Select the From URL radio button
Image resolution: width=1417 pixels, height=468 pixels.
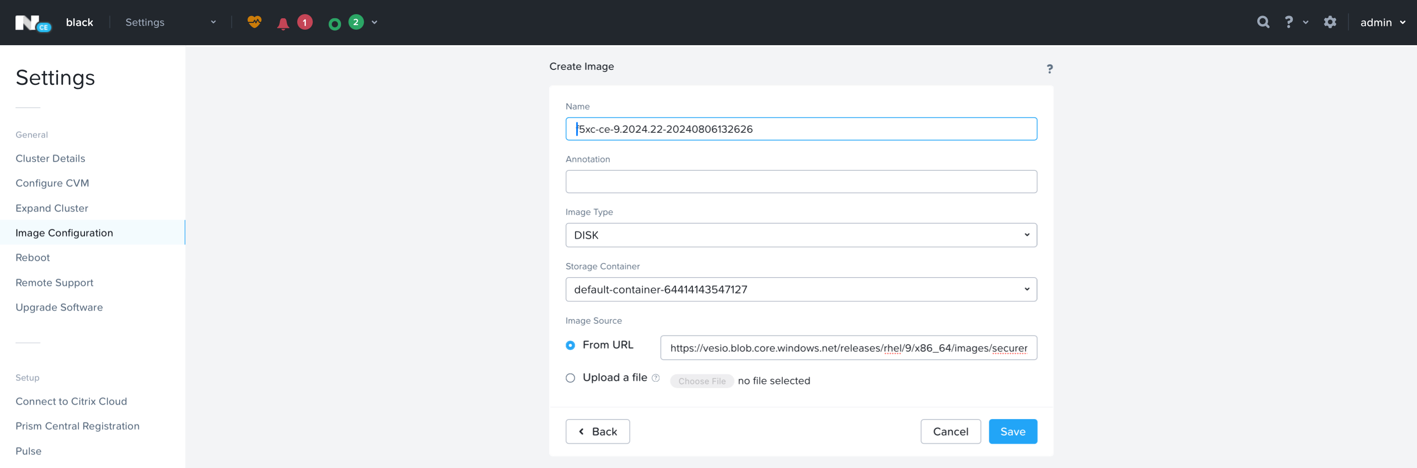click(x=570, y=345)
